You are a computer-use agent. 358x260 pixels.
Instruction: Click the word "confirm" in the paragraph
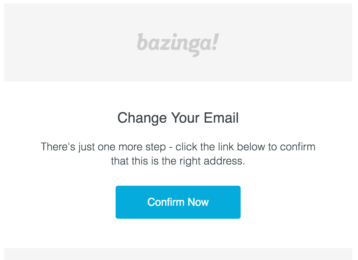point(298,147)
